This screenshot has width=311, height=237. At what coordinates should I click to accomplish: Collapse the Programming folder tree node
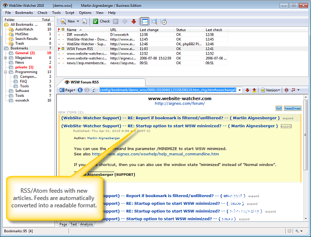(5, 72)
